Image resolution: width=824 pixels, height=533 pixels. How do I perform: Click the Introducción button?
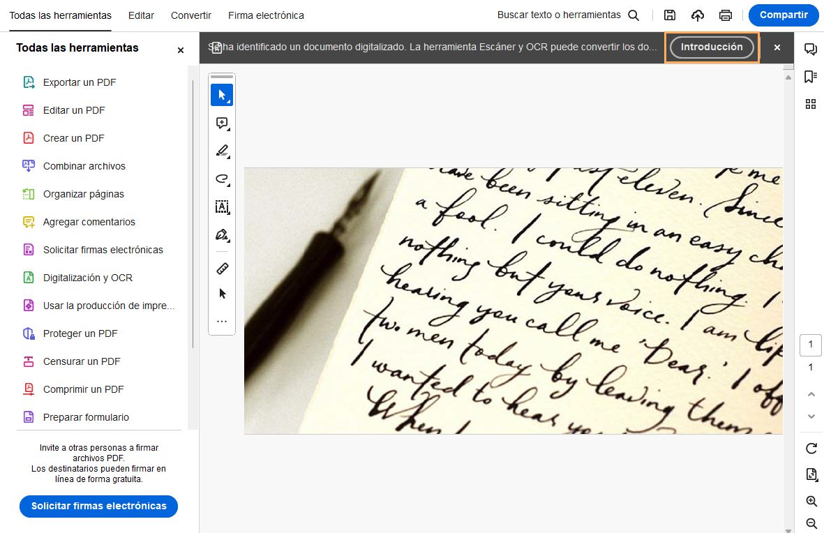[x=712, y=47]
